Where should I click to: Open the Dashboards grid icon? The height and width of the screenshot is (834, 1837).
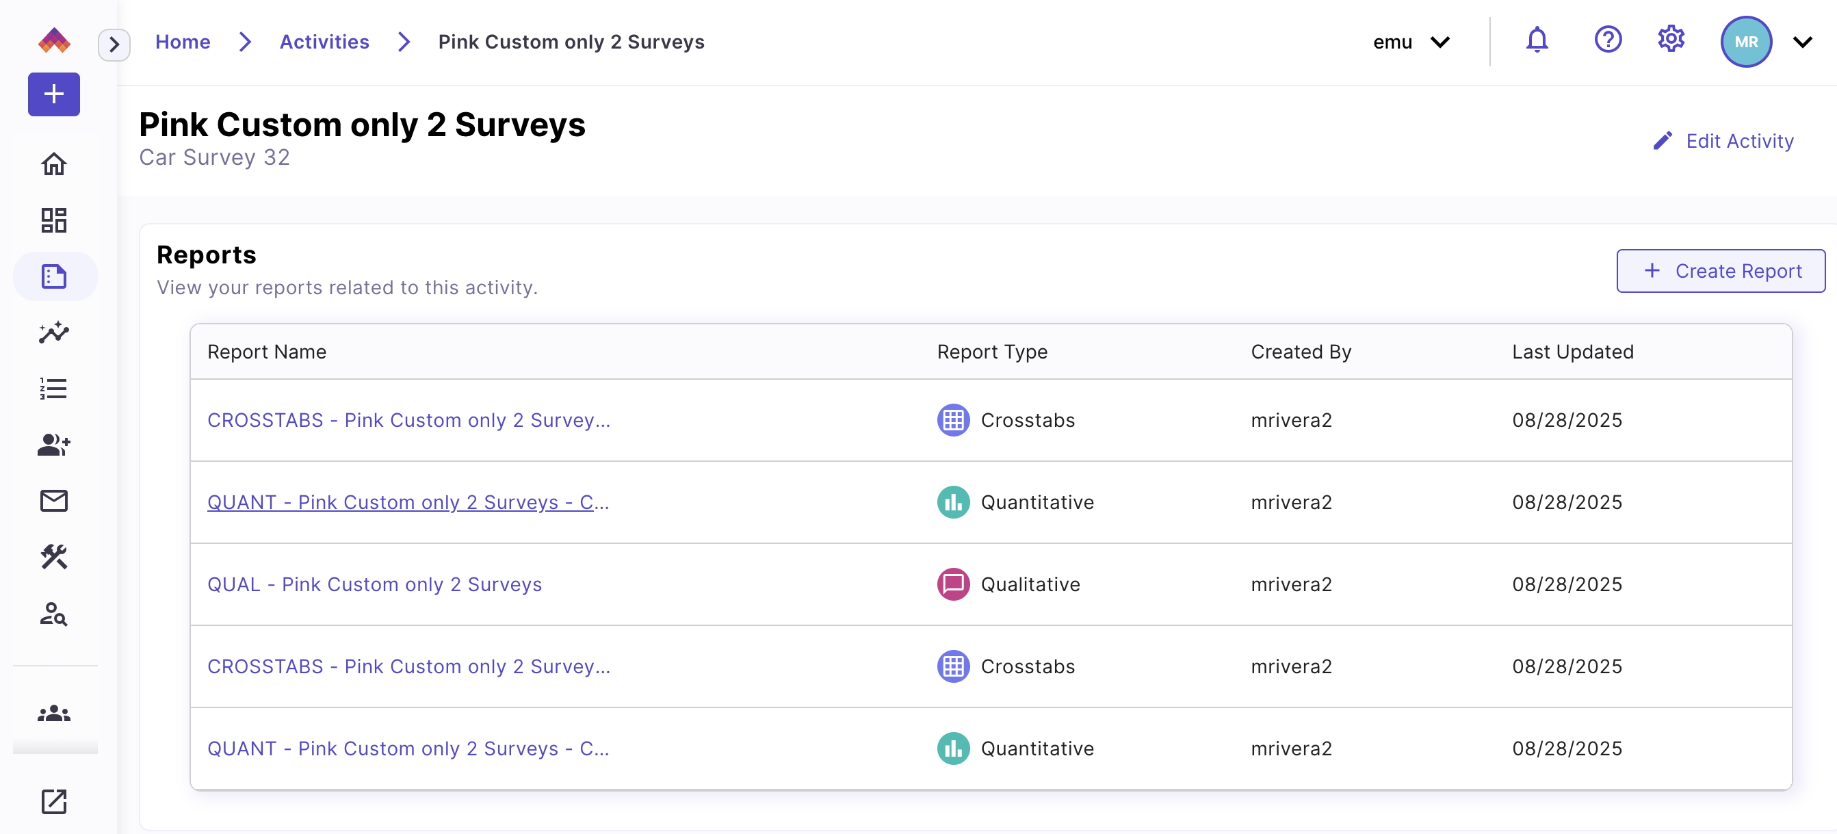pyautogui.click(x=53, y=220)
